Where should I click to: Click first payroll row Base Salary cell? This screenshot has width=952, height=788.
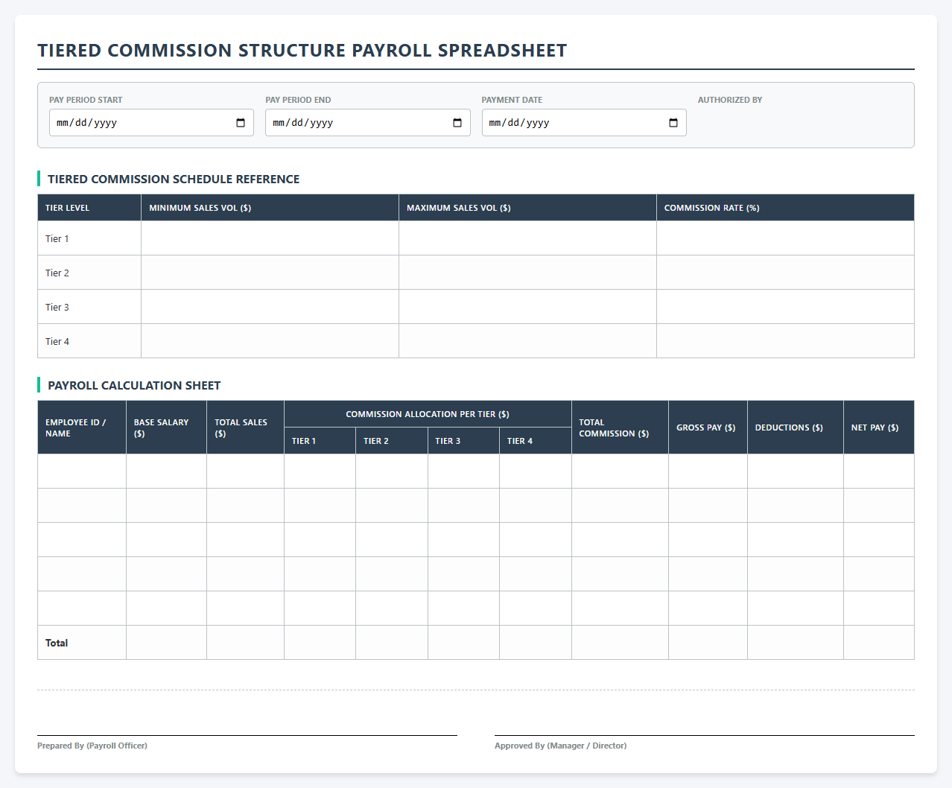[166, 471]
